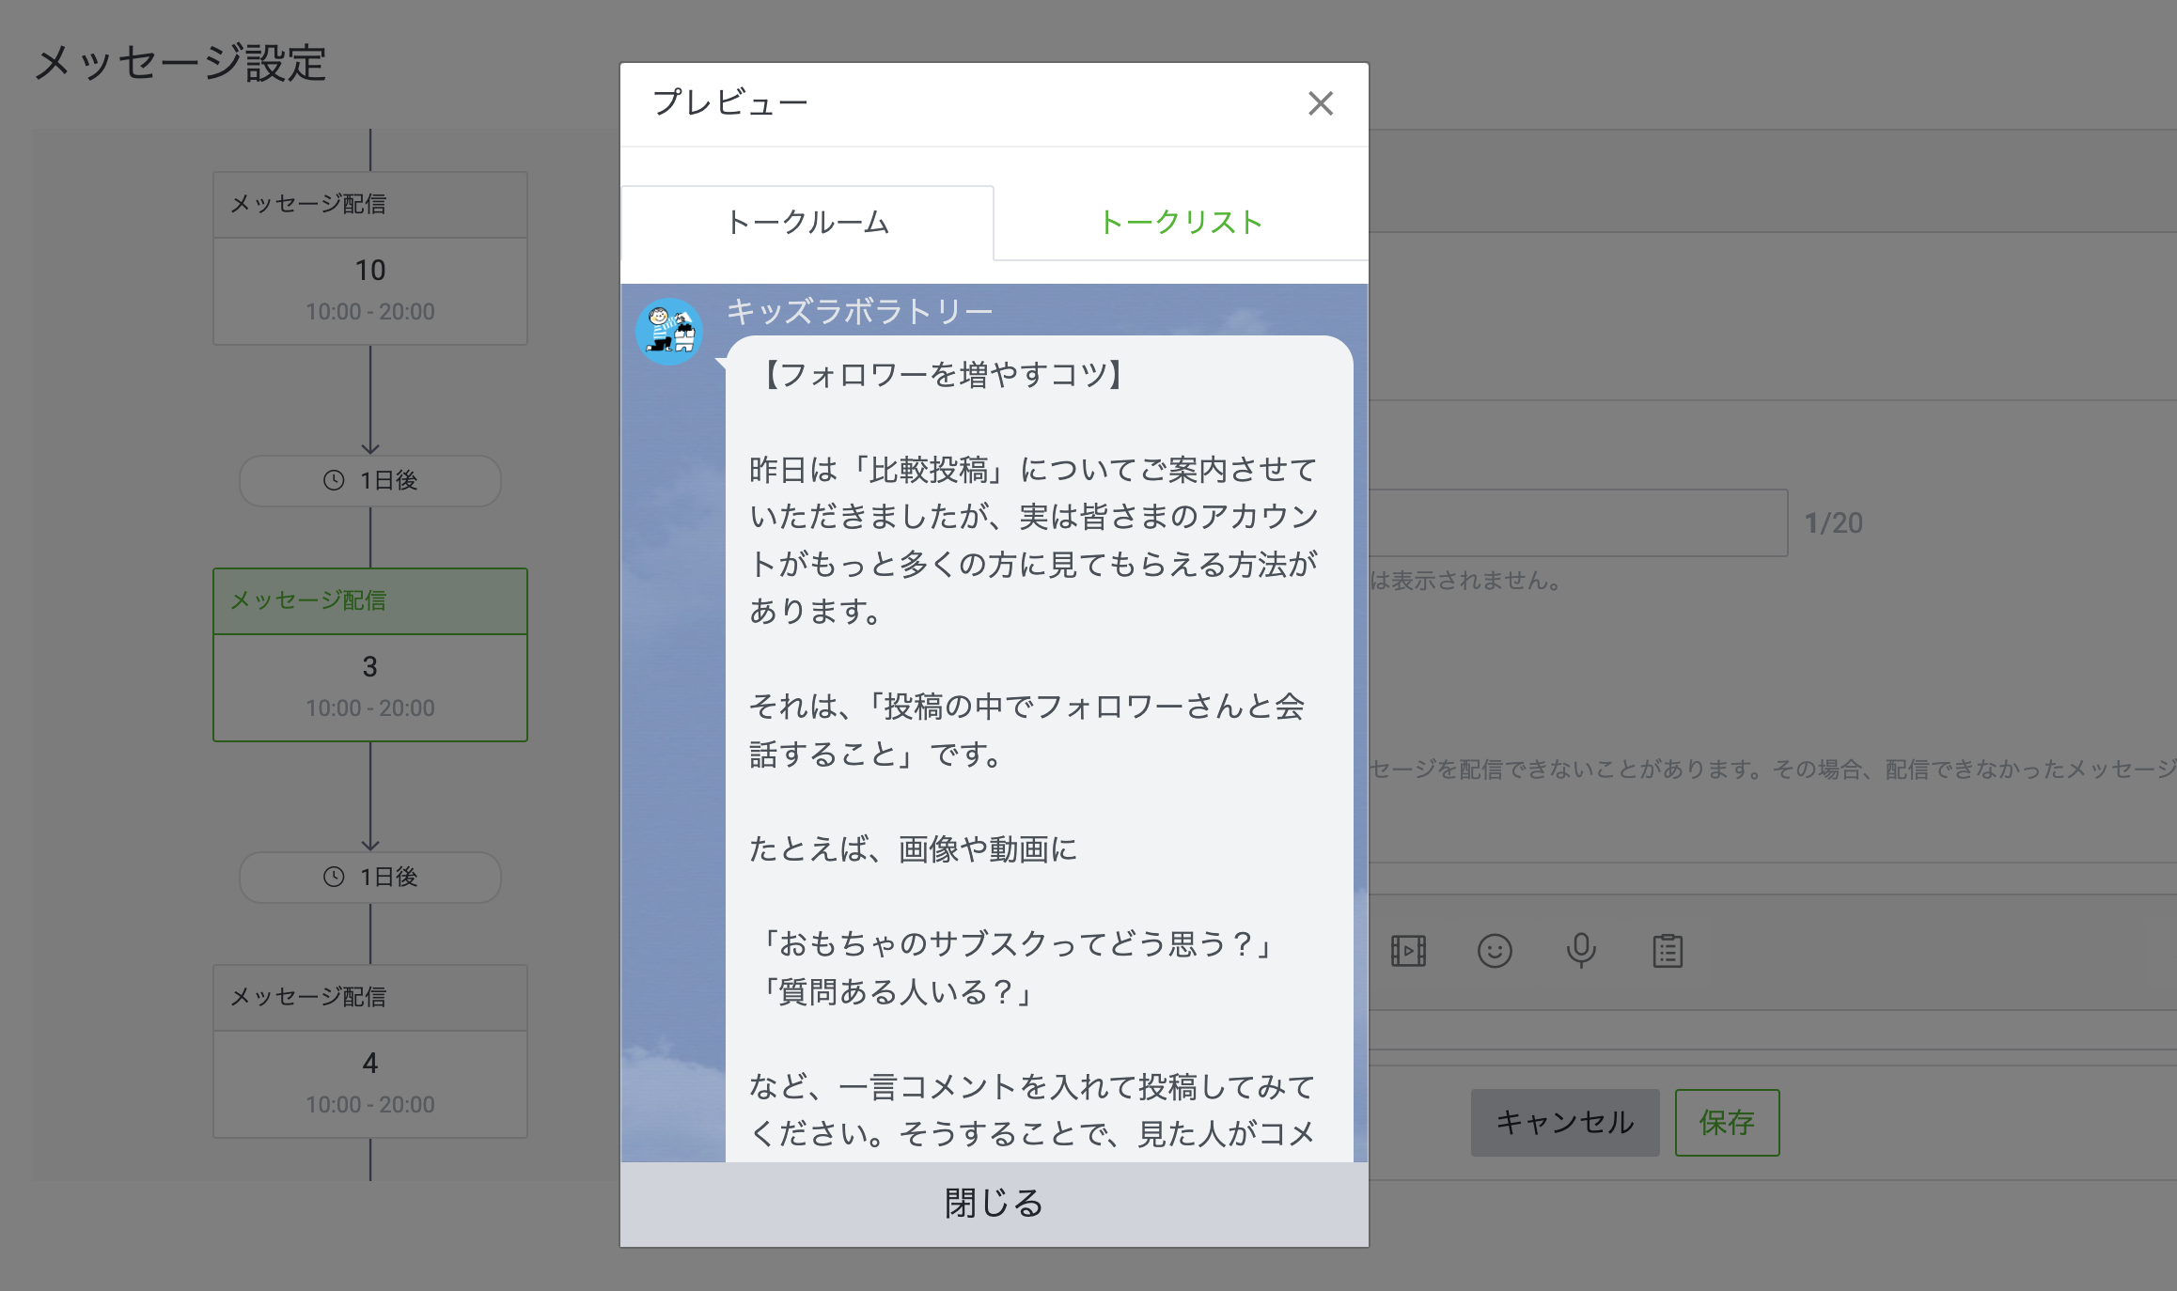Click the 1日後 delay pill above card 4

pyautogui.click(x=370, y=877)
